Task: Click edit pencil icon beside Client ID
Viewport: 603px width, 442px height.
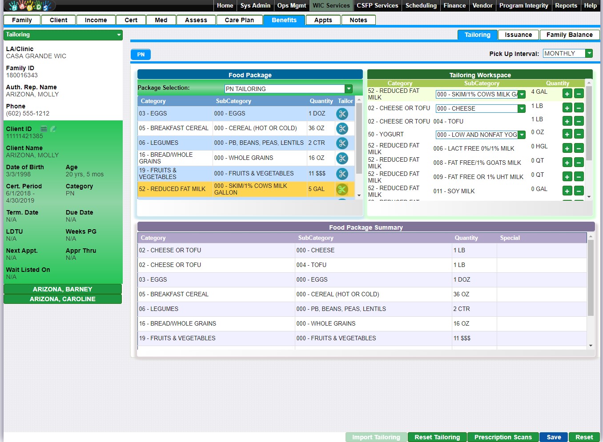Action: click(53, 129)
